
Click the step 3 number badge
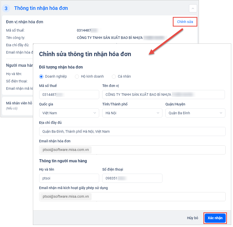point(6,8)
